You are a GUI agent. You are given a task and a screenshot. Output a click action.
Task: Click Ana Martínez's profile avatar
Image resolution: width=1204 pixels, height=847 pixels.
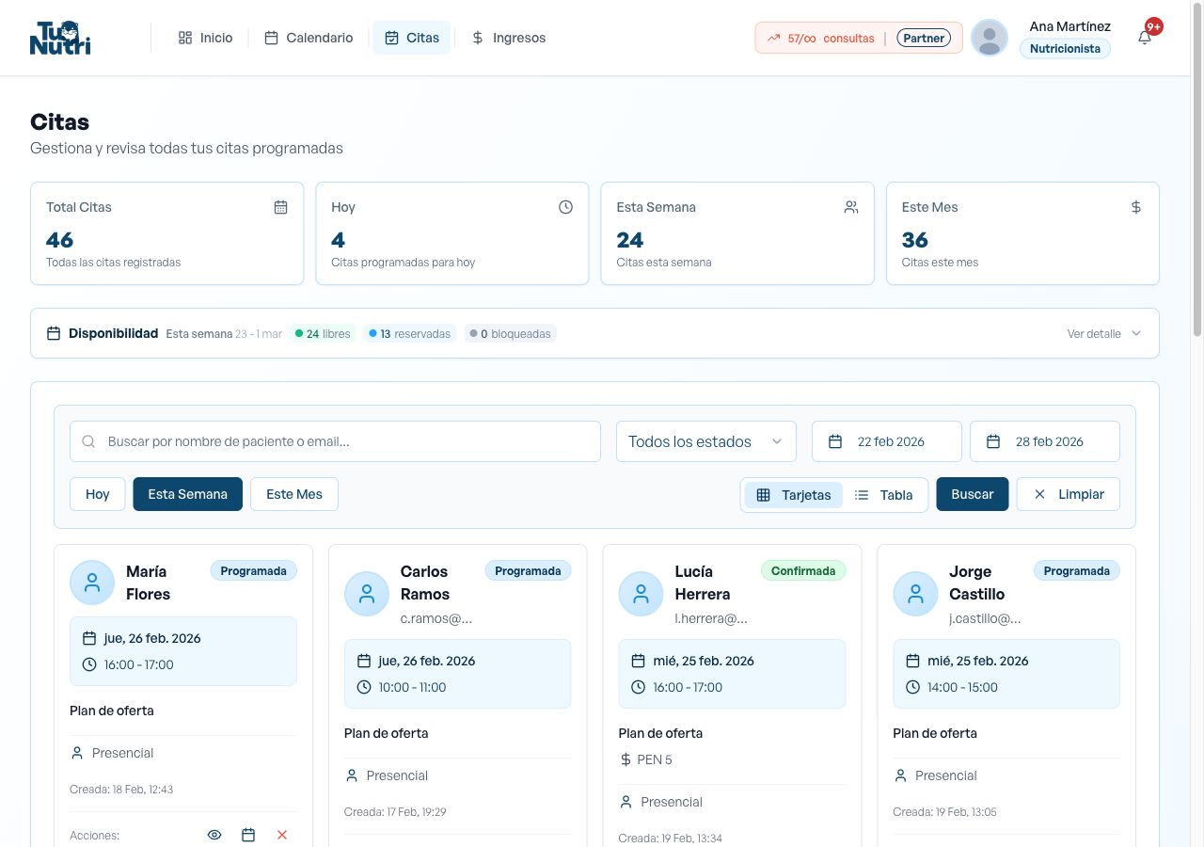tap(989, 38)
